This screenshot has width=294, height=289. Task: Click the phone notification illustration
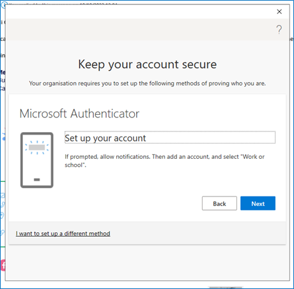click(x=37, y=160)
